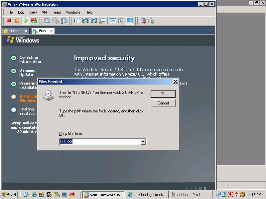Screen dimensions: 266x199
Task: Click the network computers tray icon
Action: [218, 195]
